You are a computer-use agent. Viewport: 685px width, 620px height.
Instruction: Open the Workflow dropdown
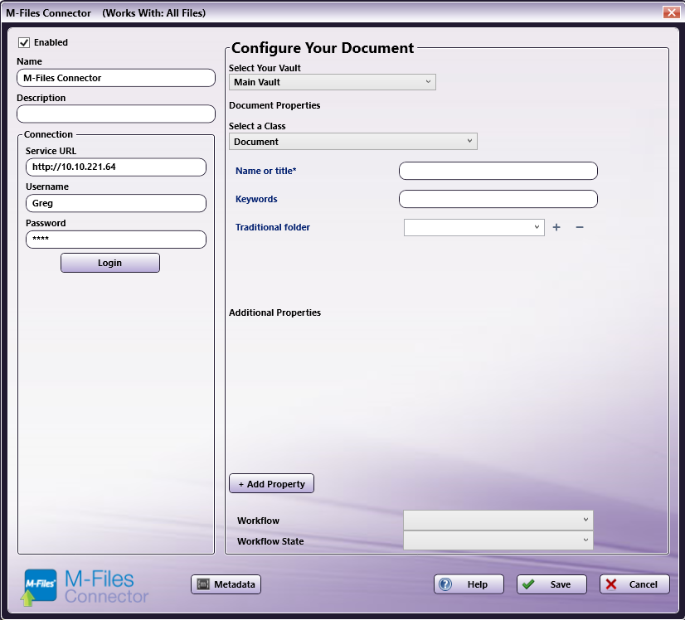(498, 520)
